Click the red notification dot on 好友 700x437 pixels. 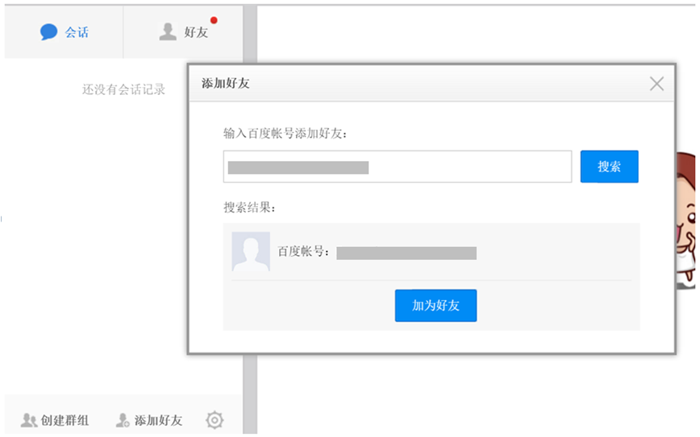pyautogui.click(x=214, y=20)
